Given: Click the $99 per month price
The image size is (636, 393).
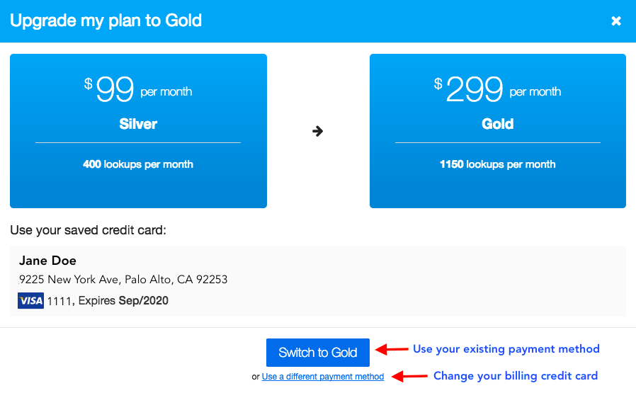Looking at the screenshot, I should pos(138,89).
